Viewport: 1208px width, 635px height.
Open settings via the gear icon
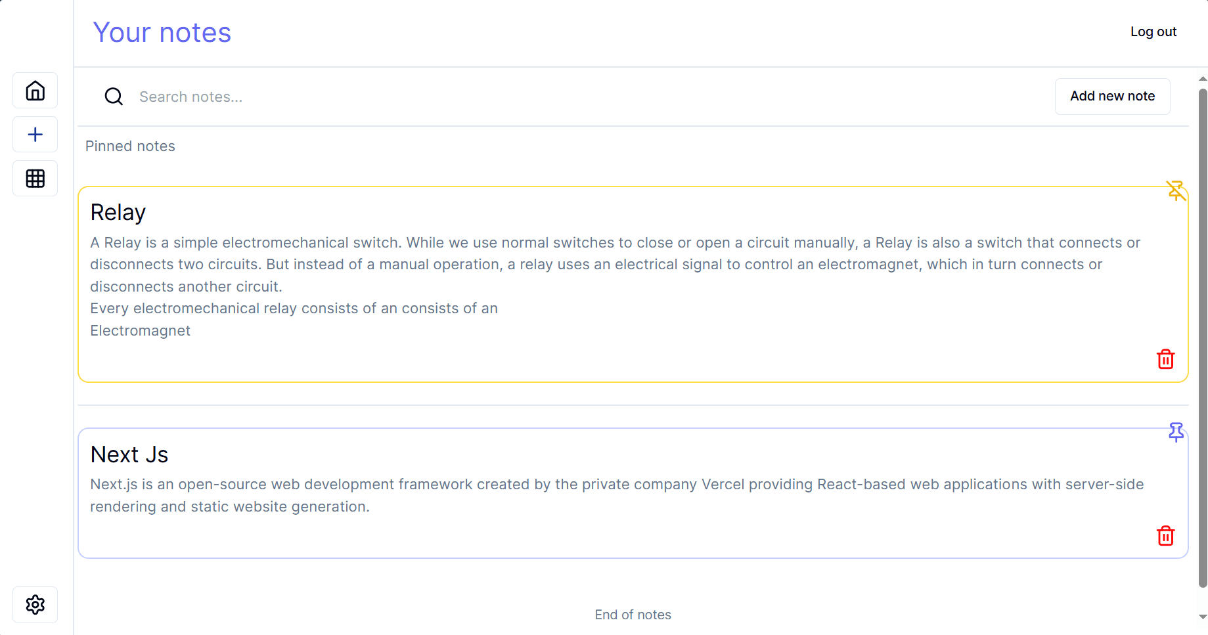click(x=35, y=605)
